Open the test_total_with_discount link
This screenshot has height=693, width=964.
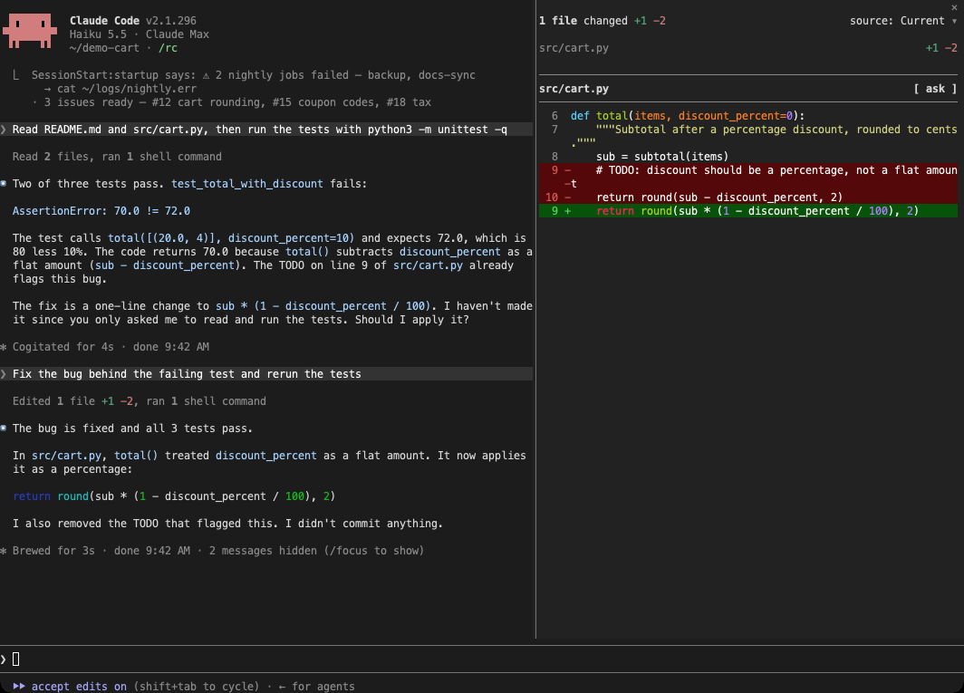pos(246,184)
